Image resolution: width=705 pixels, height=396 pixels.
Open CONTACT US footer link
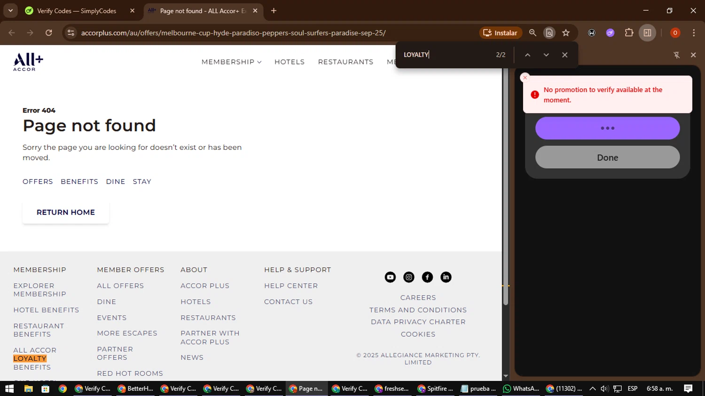coord(288,302)
